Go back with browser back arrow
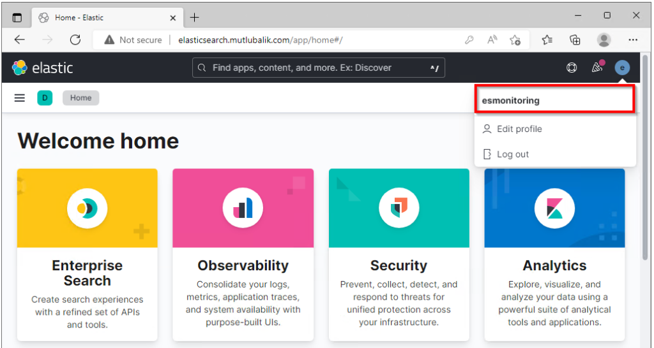 pyautogui.click(x=20, y=40)
